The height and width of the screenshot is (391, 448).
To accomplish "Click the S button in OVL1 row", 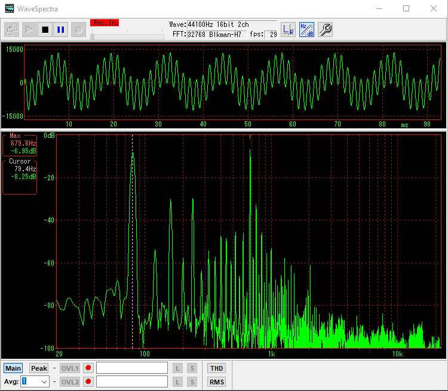I will (x=192, y=368).
